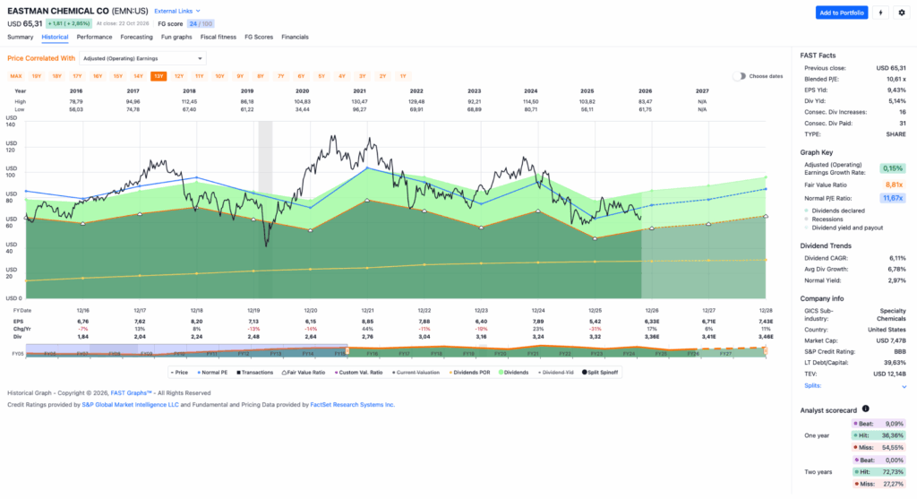Toggle Dividends declared in Graph Key
The height and width of the screenshot is (499, 917).
[x=834, y=211]
